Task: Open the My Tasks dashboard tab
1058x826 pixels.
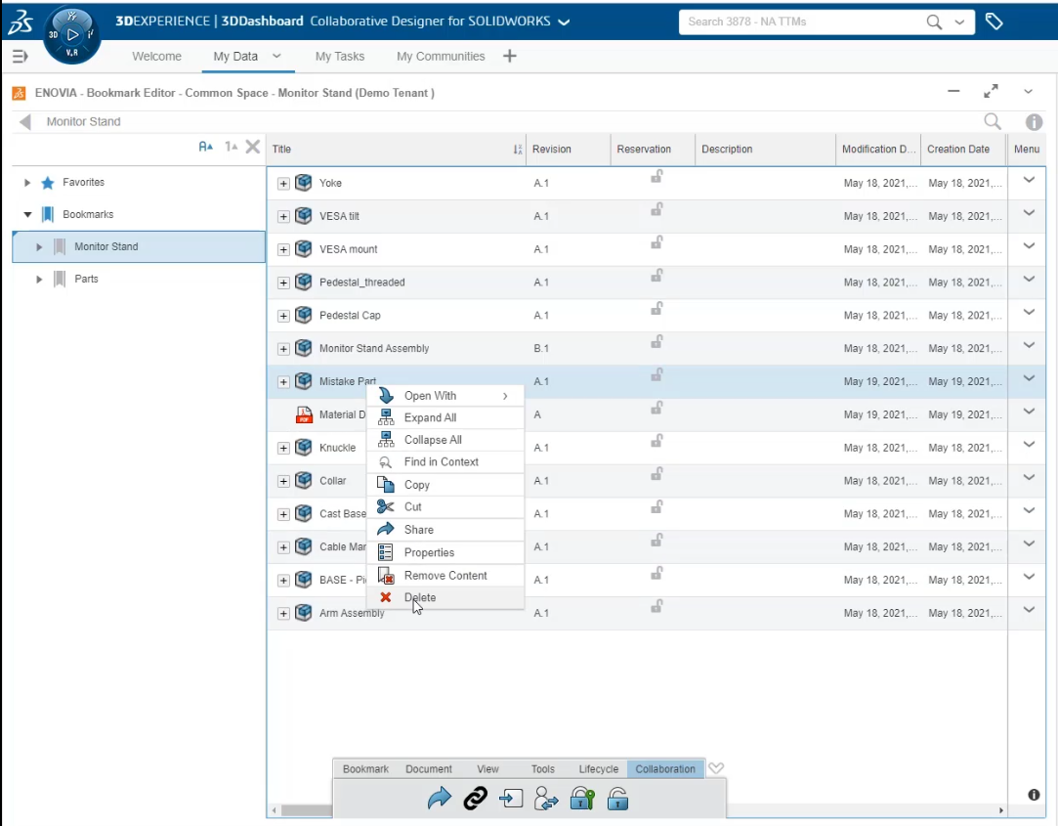Action: [x=339, y=57]
